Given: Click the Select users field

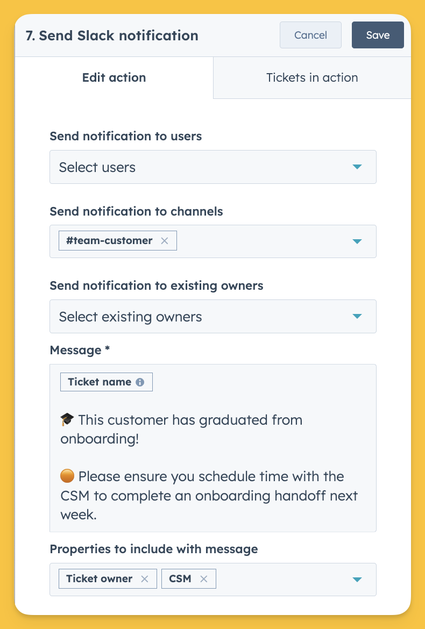Looking at the screenshot, I should coord(212,167).
